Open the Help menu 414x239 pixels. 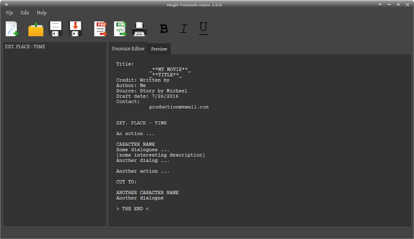tap(41, 13)
